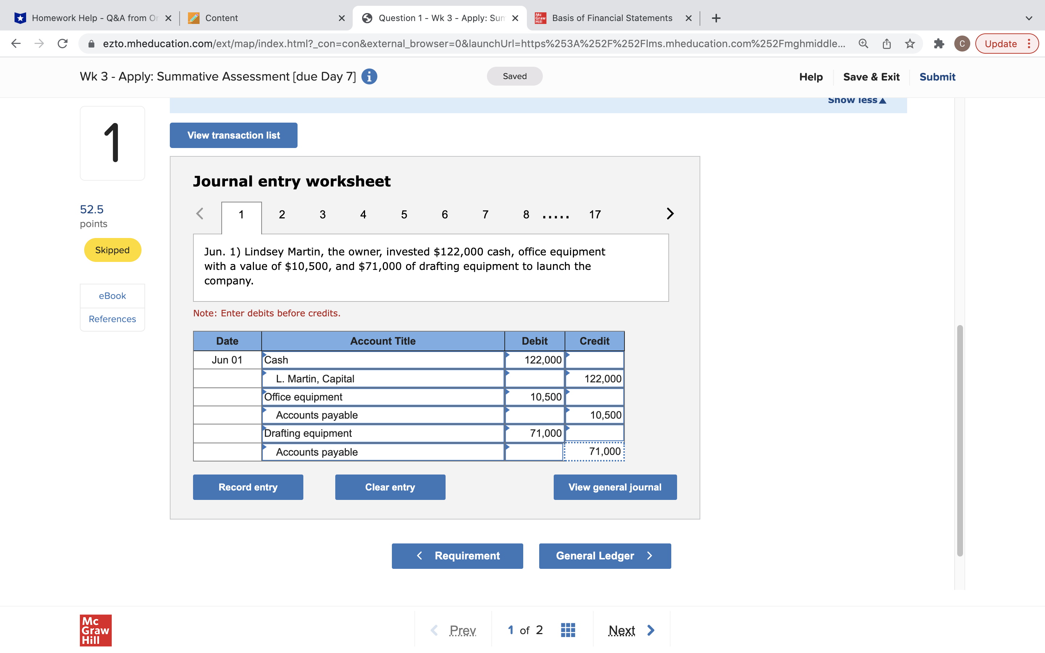Click the McGraw Hill logo

coord(95,630)
